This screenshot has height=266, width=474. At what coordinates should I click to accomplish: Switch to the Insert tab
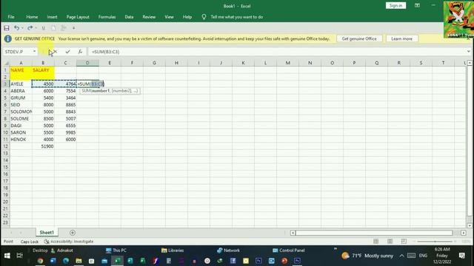click(x=52, y=17)
